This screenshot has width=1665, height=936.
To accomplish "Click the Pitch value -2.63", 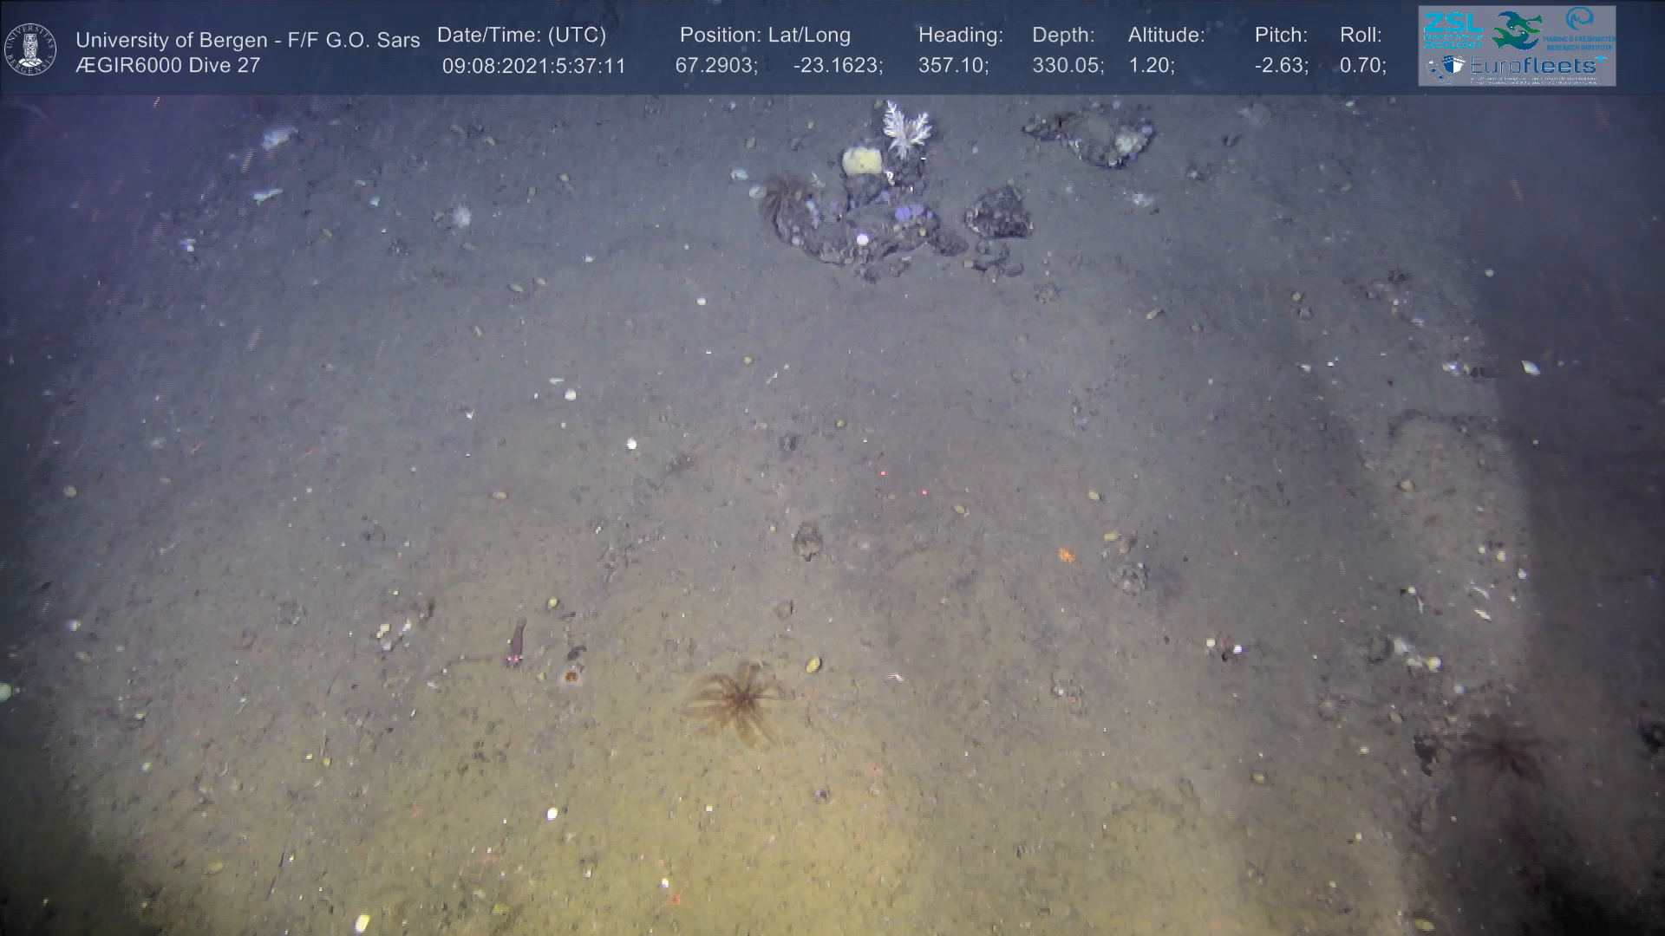I will click(x=1281, y=66).
